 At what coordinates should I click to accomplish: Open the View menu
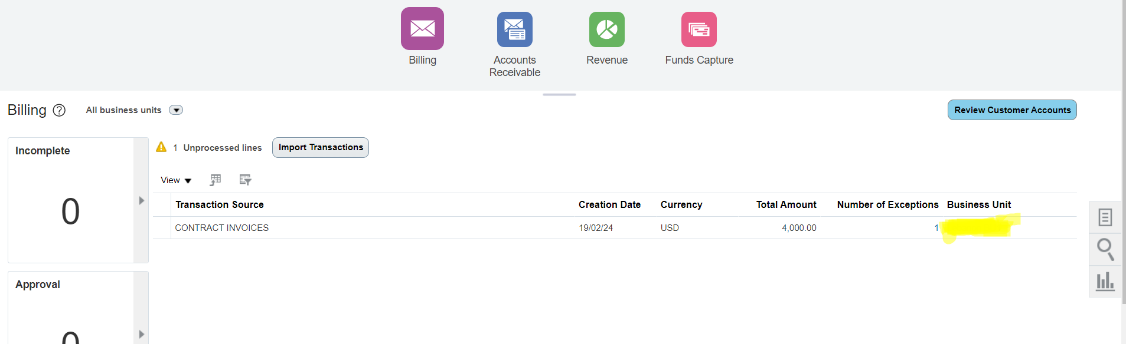(176, 180)
